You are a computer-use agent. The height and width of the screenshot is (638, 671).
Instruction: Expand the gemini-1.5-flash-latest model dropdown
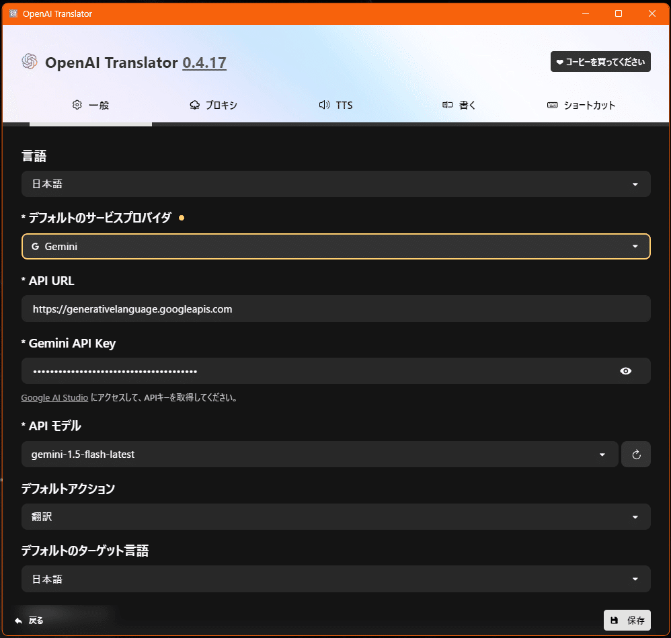coord(319,454)
